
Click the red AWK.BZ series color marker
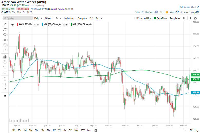click(17, 24)
